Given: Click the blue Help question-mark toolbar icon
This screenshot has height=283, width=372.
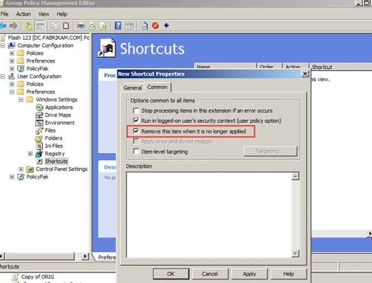Looking at the screenshot, I should (118, 25).
